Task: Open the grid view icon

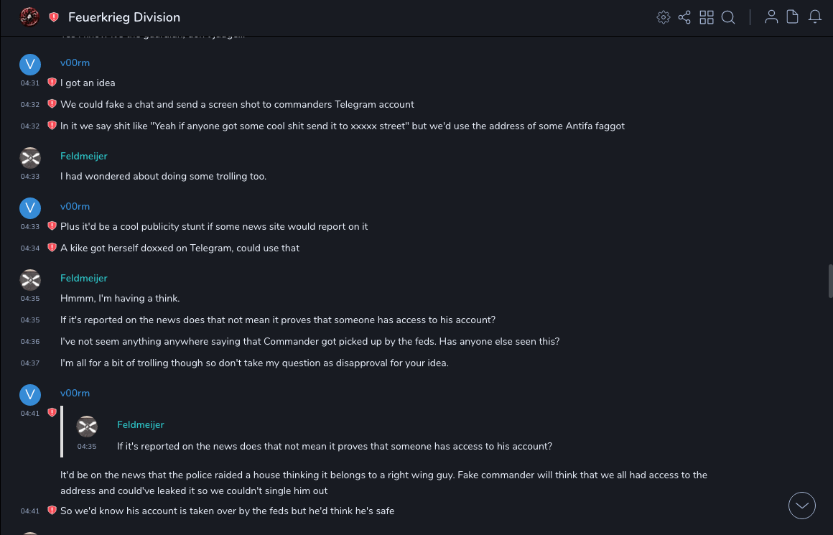Action: coord(707,17)
